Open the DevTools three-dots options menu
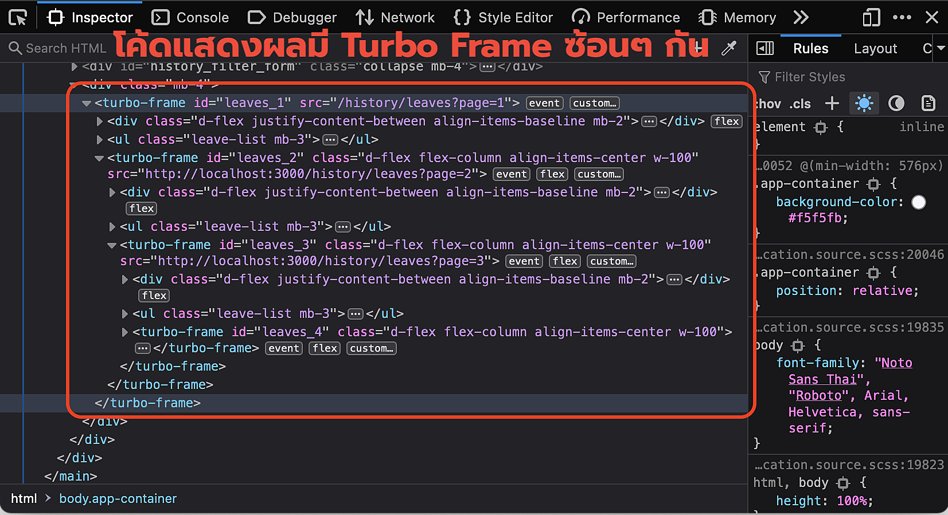Viewport: 948px width, 515px height. pos(902,18)
